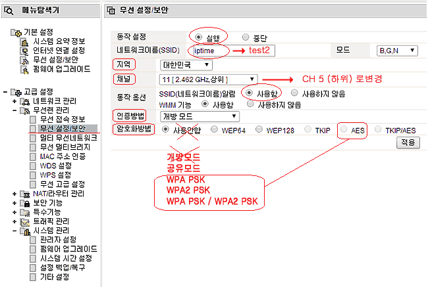Click the 적용 apply button

[408, 143]
